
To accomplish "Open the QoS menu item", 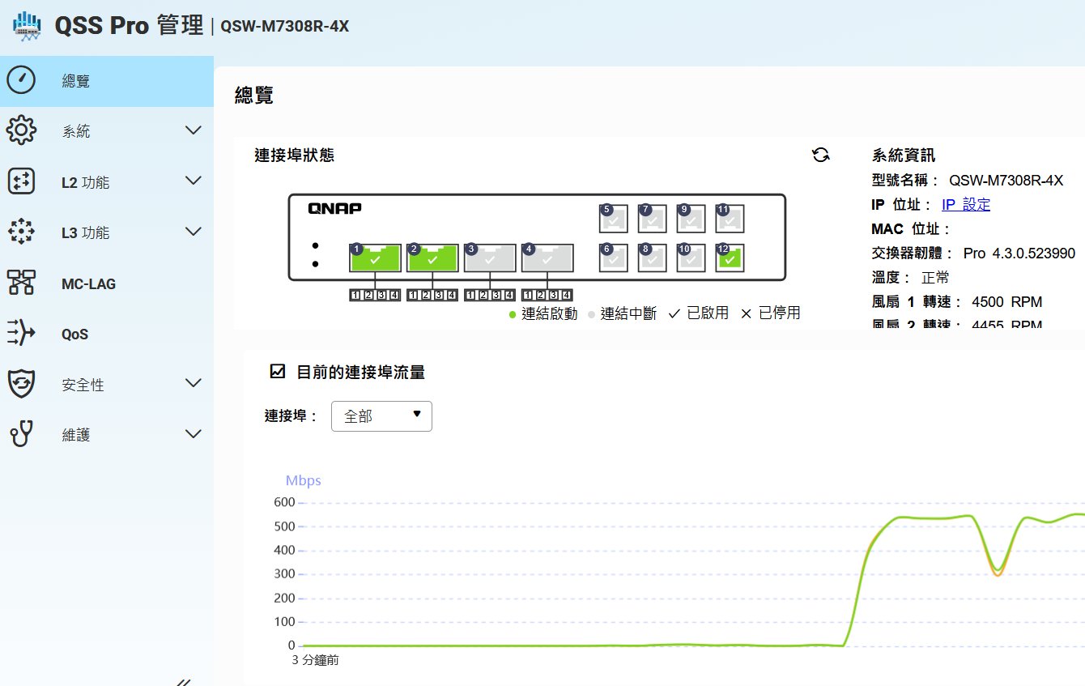I will (75, 334).
